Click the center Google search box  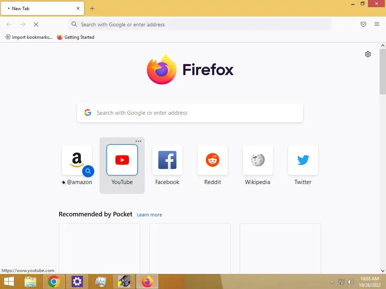[x=190, y=113]
